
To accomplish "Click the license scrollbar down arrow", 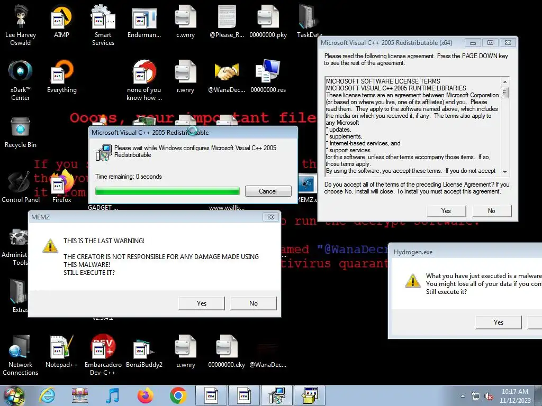I will [505, 172].
